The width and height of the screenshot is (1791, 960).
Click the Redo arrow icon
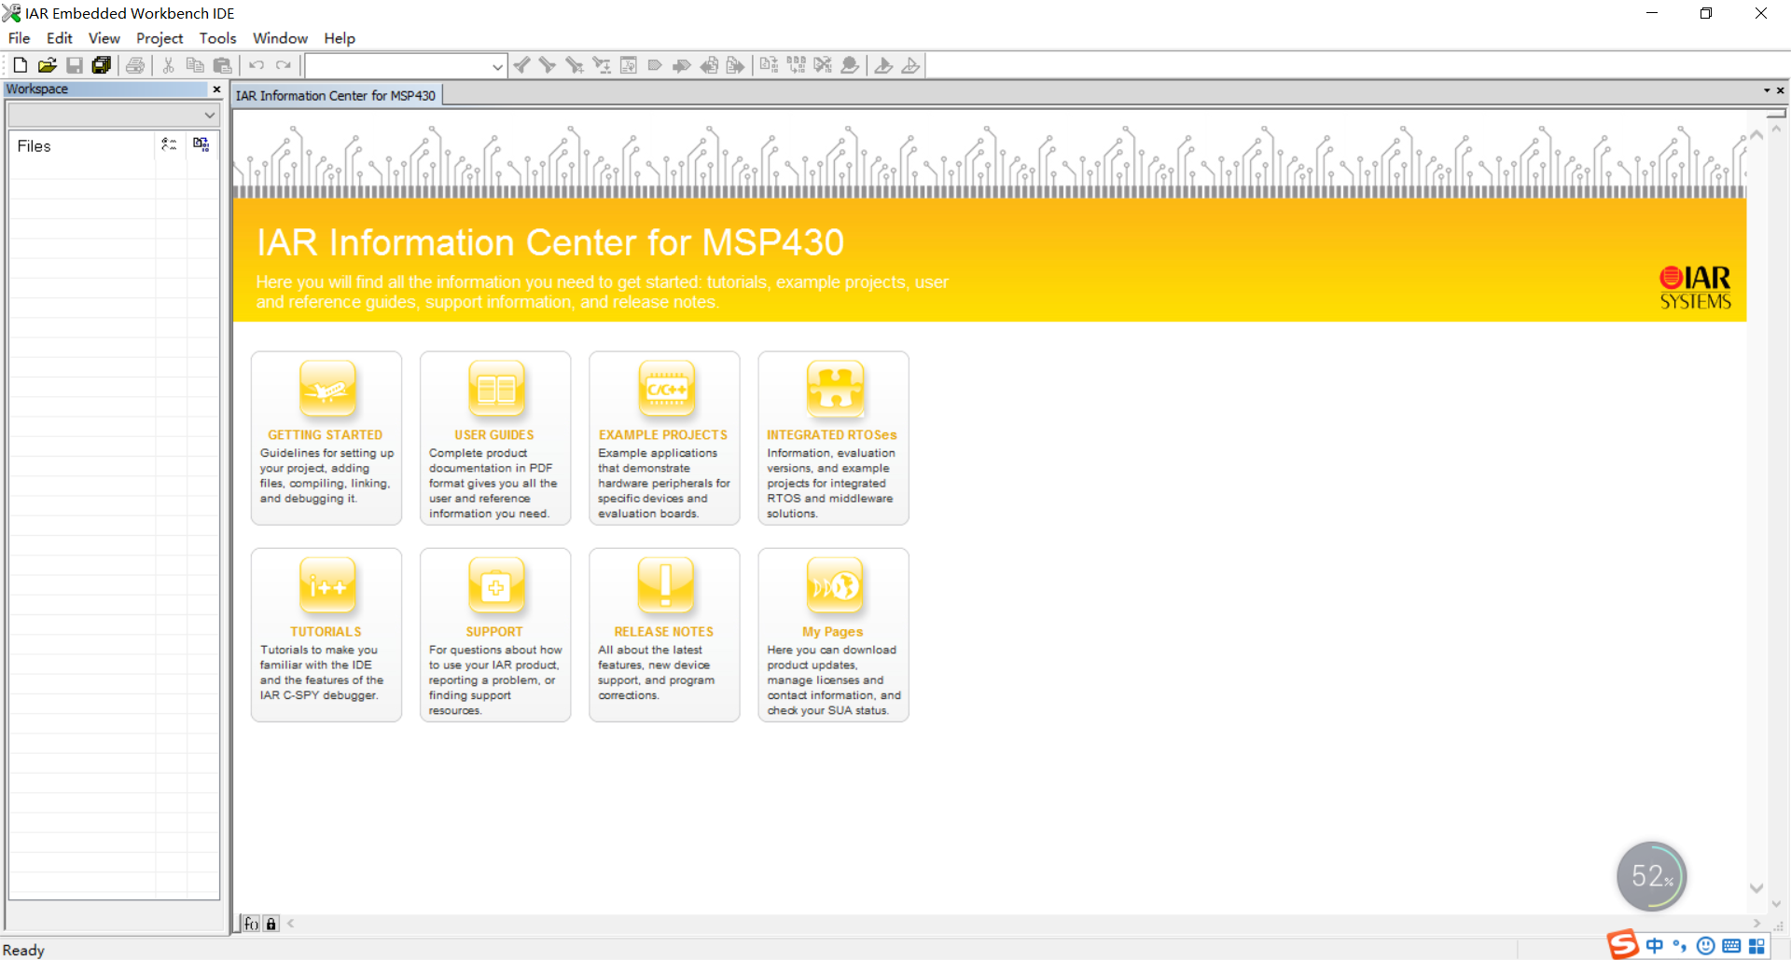(284, 65)
